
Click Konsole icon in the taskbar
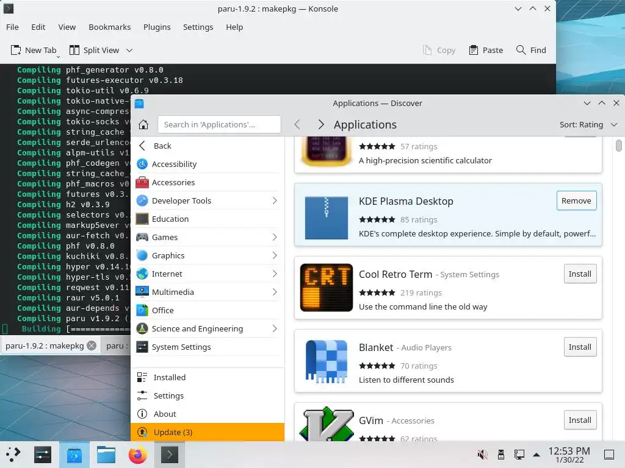(x=170, y=455)
